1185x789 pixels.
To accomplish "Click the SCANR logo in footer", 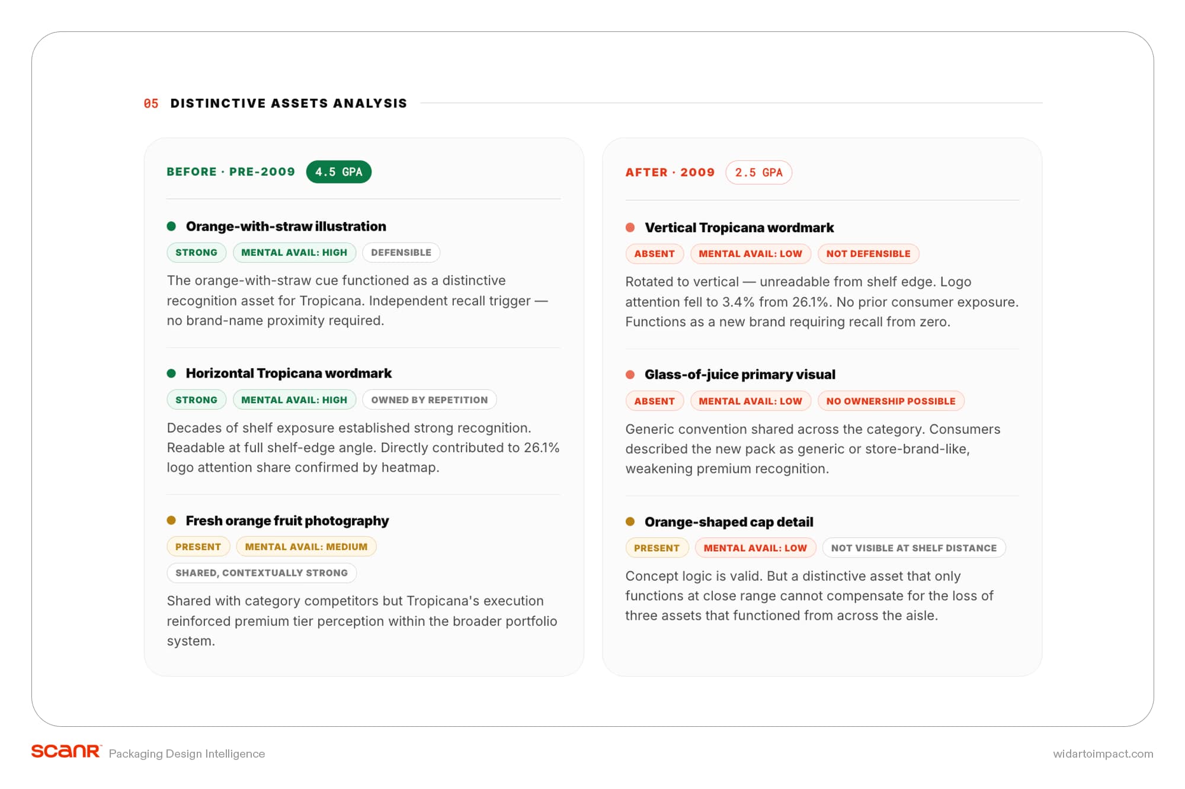I will 66,751.
